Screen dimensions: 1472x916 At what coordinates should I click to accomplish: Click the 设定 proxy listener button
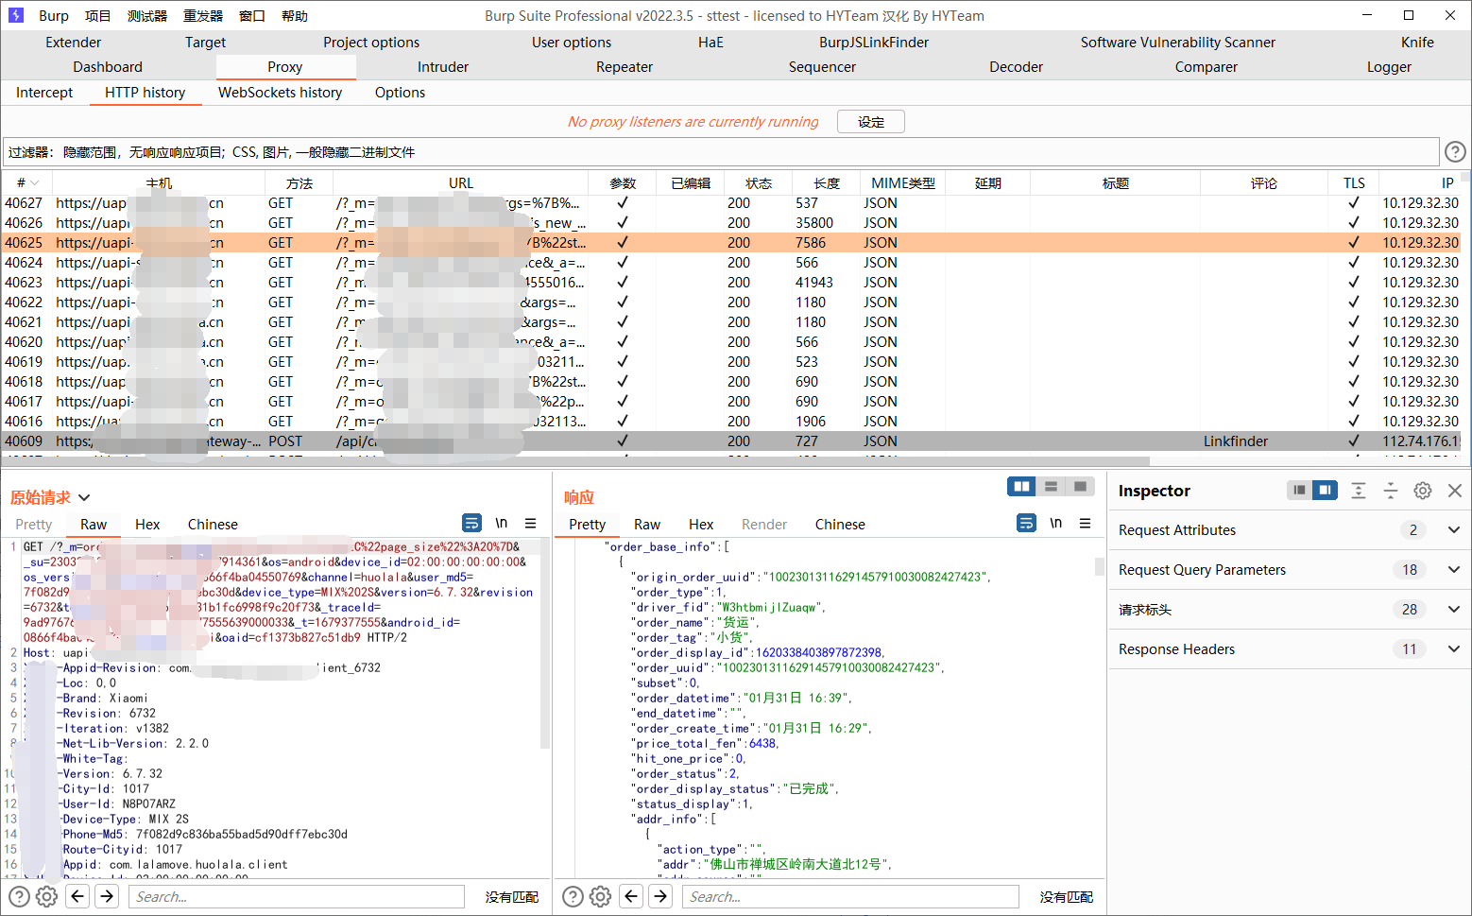(871, 122)
